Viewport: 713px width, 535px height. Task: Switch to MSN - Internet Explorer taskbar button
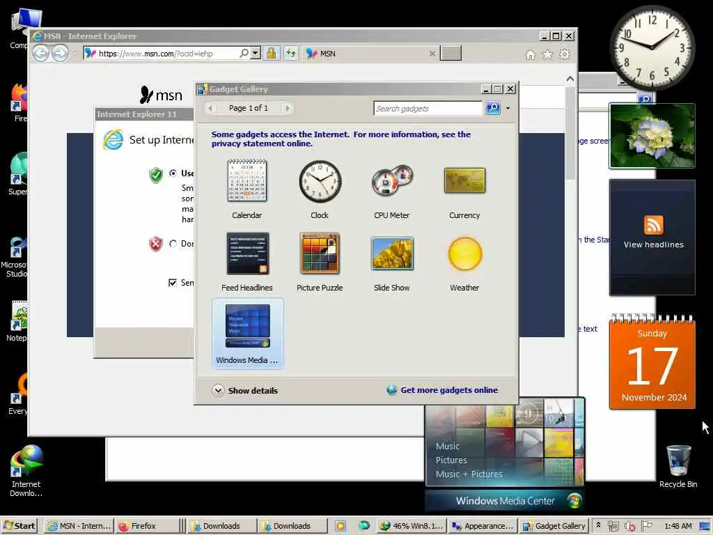79,526
